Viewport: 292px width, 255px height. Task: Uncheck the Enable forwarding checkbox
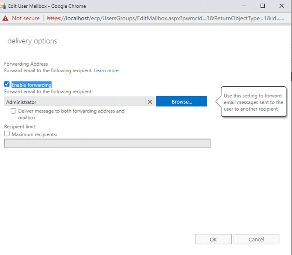pyautogui.click(x=7, y=84)
